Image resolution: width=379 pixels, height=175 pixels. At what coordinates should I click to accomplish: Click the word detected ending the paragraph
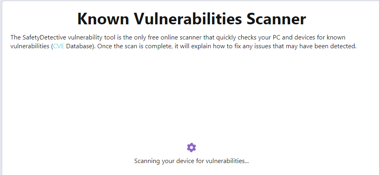click(343, 46)
